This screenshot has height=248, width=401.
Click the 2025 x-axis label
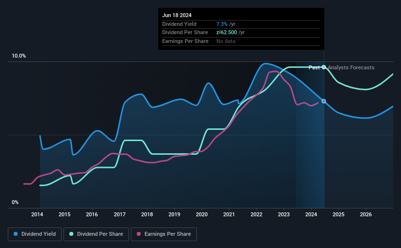(x=338, y=214)
